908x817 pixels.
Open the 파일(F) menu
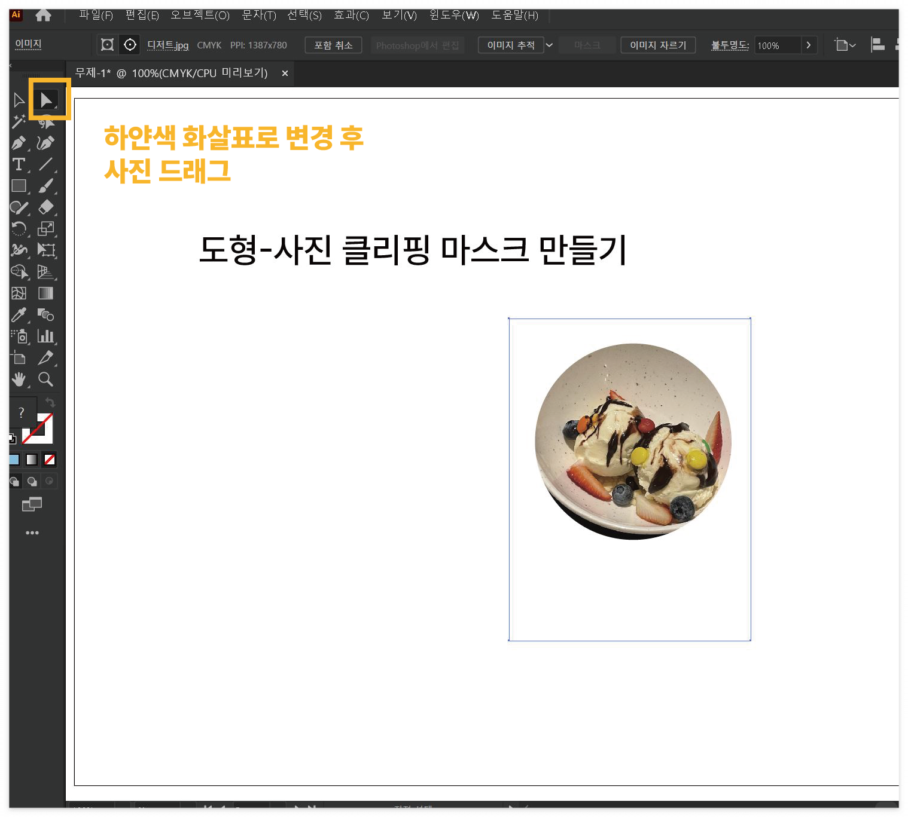(96, 16)
